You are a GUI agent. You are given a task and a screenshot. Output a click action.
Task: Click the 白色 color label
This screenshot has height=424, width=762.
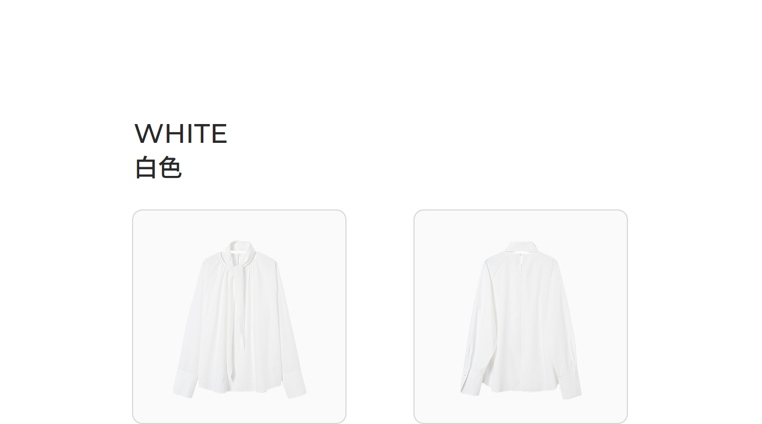158,168
